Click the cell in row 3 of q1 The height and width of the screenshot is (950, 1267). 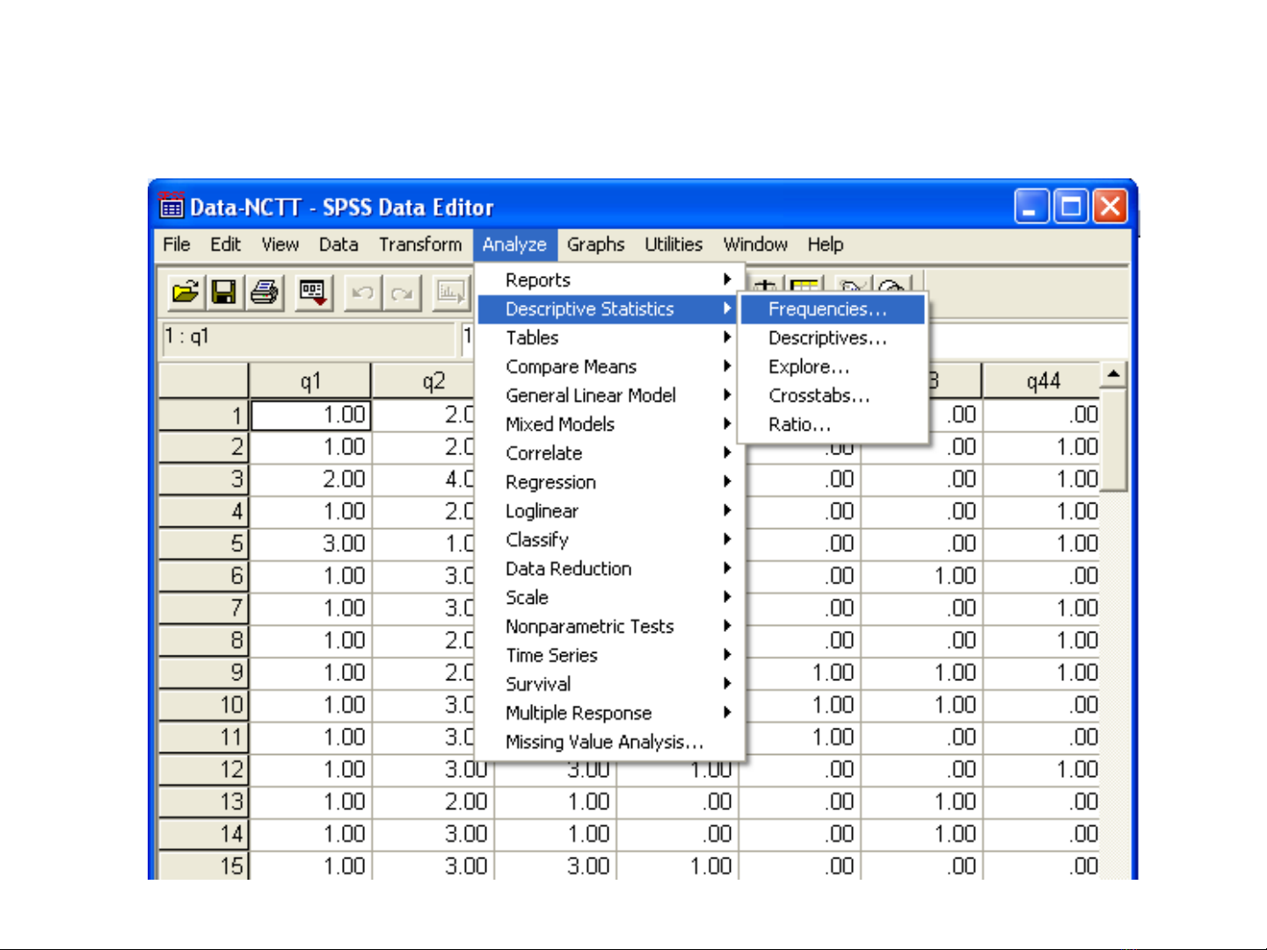(x=310, y=480)
